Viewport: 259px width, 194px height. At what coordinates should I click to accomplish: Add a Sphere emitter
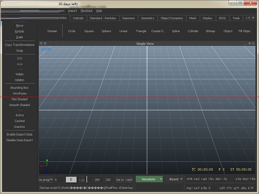106,31
